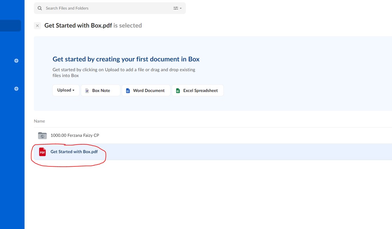Open the 1000.00 Ferzana Faizy CP folder
This screenshot has width=392, height=229.
pos(75,135)
